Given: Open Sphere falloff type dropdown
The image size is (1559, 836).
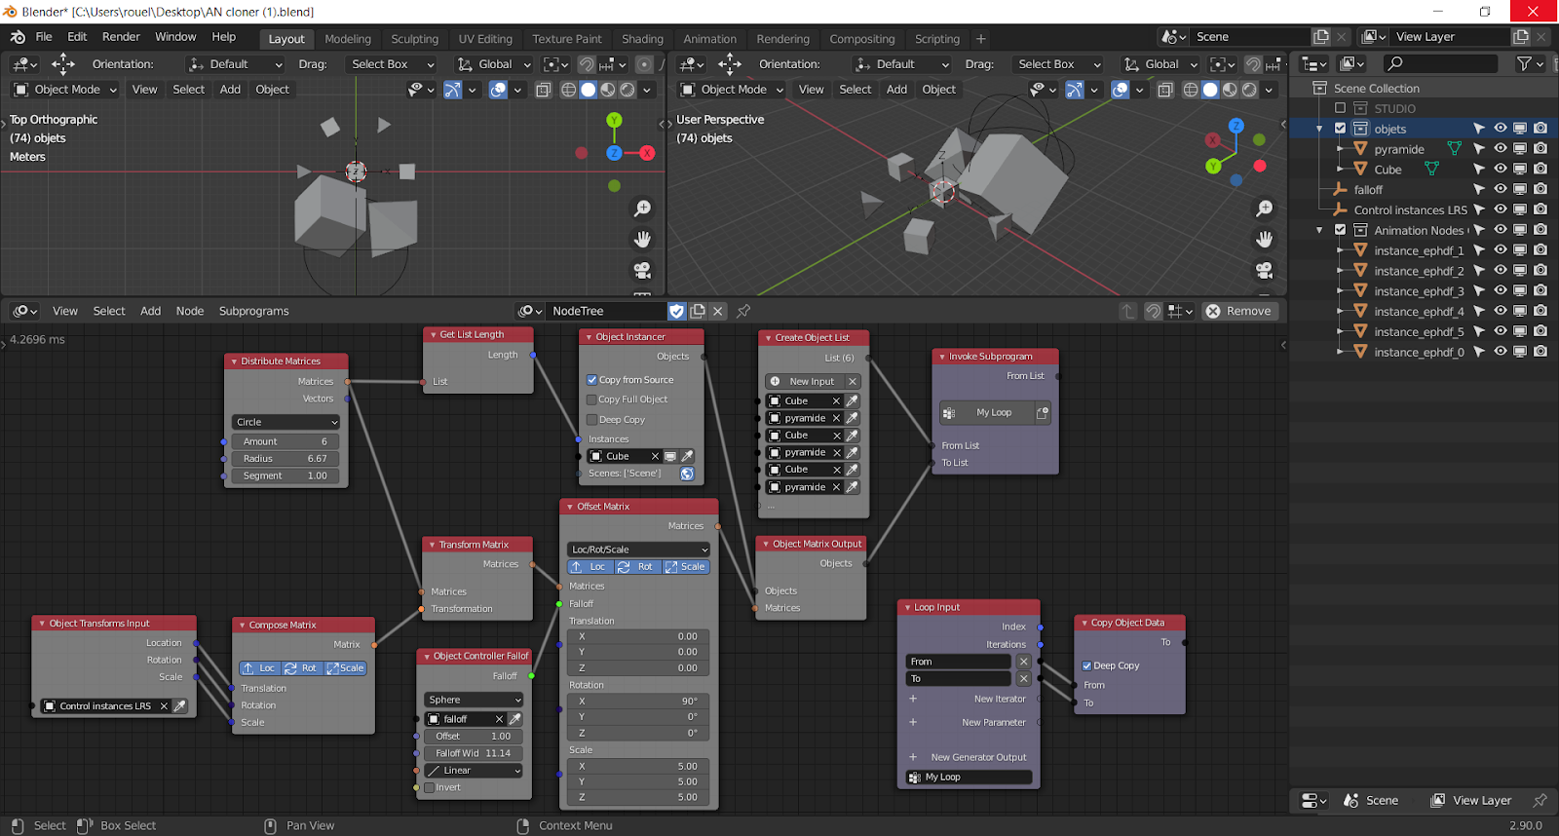Looking at the screenshot, I should click(475, 700).
